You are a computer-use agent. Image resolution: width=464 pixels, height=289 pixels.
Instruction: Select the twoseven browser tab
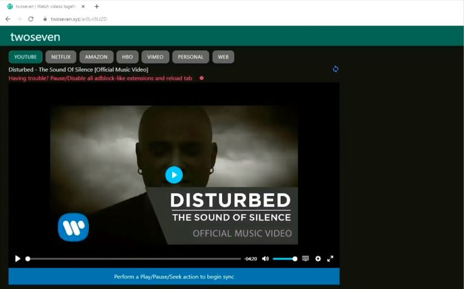click(46, 6)
